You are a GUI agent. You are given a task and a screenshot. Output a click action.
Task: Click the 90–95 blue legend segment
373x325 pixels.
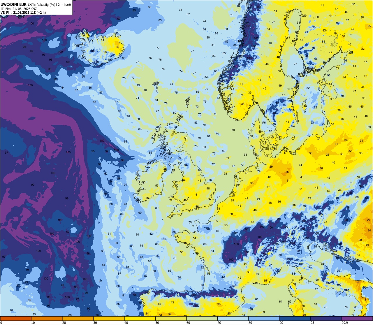click(295, 318)
